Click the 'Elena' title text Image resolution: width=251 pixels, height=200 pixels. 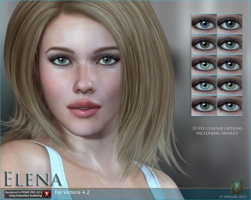click(x=33, y=179)
